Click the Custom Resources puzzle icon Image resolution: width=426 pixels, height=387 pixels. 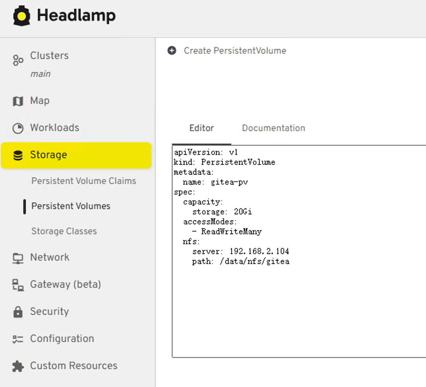tap(18, 366)
